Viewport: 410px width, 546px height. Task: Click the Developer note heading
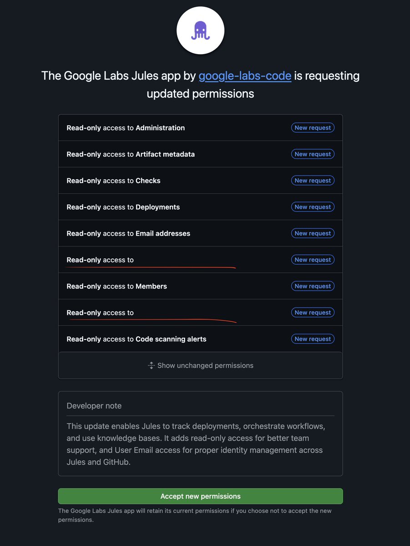coord(94,406)
